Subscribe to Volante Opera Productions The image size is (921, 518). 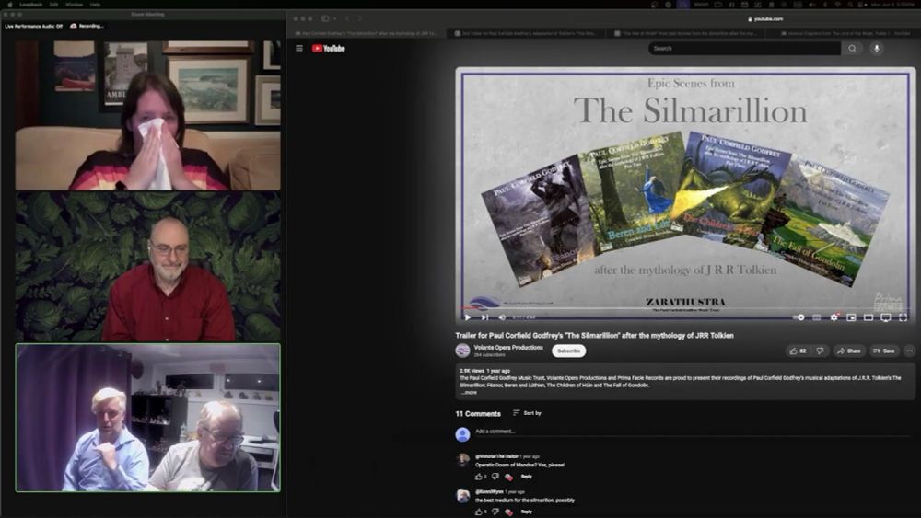[568, 351]
